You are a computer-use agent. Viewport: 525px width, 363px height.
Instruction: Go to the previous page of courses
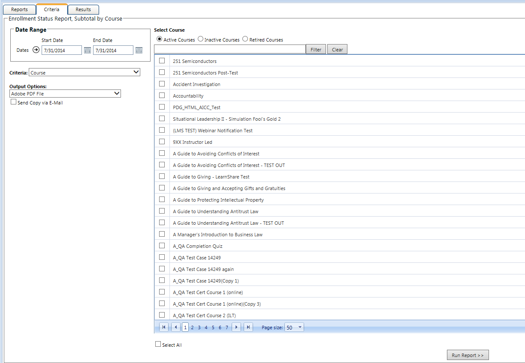tap(176, 327)
